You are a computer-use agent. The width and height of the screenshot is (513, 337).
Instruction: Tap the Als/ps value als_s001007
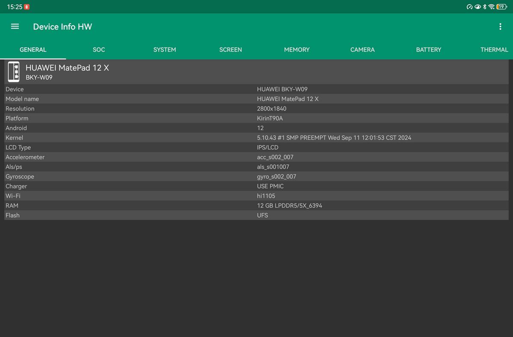click(273, 167)
